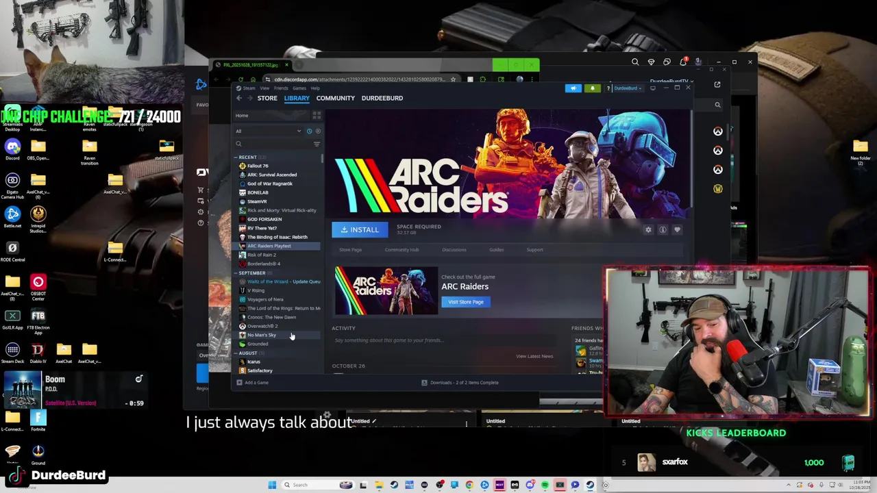This screenshot has width=877, height=493.
Task: Open the Steam menu in menu bar
Action: coord(249,88)
